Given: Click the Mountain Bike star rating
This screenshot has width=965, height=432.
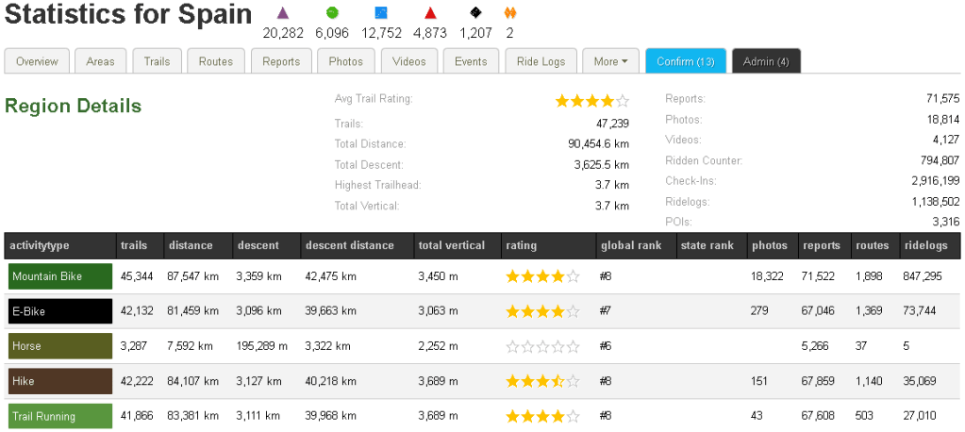Looking at the screenshot, I should (x=542, y=277).
